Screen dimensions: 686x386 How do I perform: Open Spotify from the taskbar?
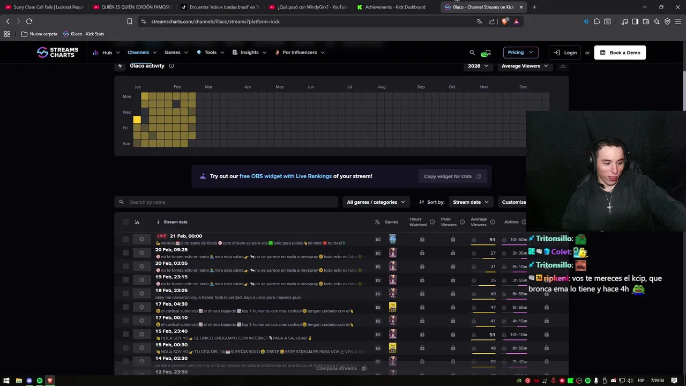(x=40, y=381)
